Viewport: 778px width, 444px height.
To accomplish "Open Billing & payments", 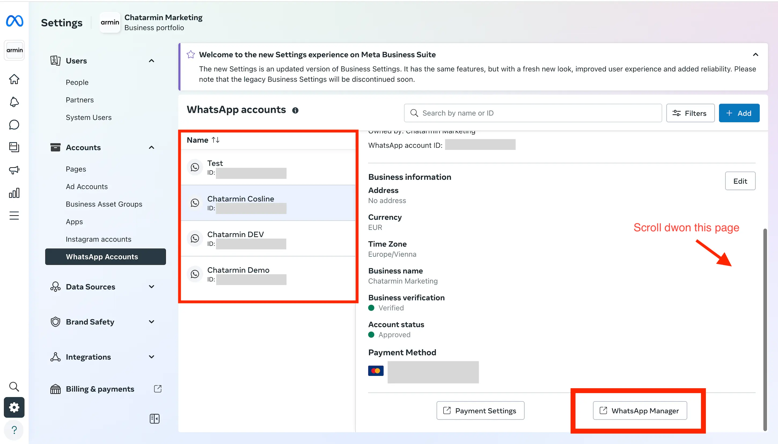I will point(100,389).
